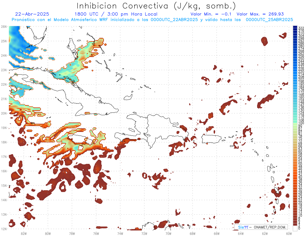The height and width of the screenshot is (237, 307).
Task: Click the 13N latitude label
Action: click(x=4, y=214)
